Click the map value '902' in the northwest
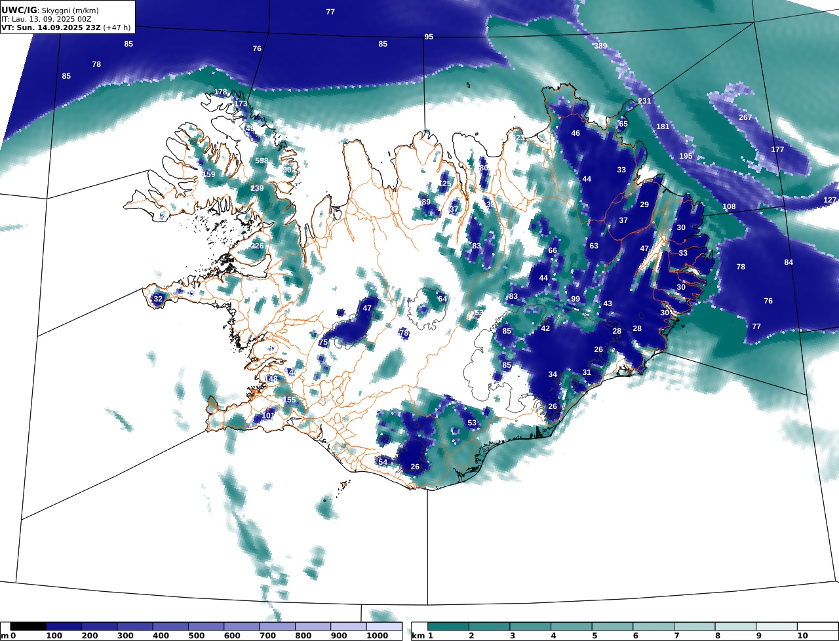This screenshot has height=641, width=839. coord(289,170)
